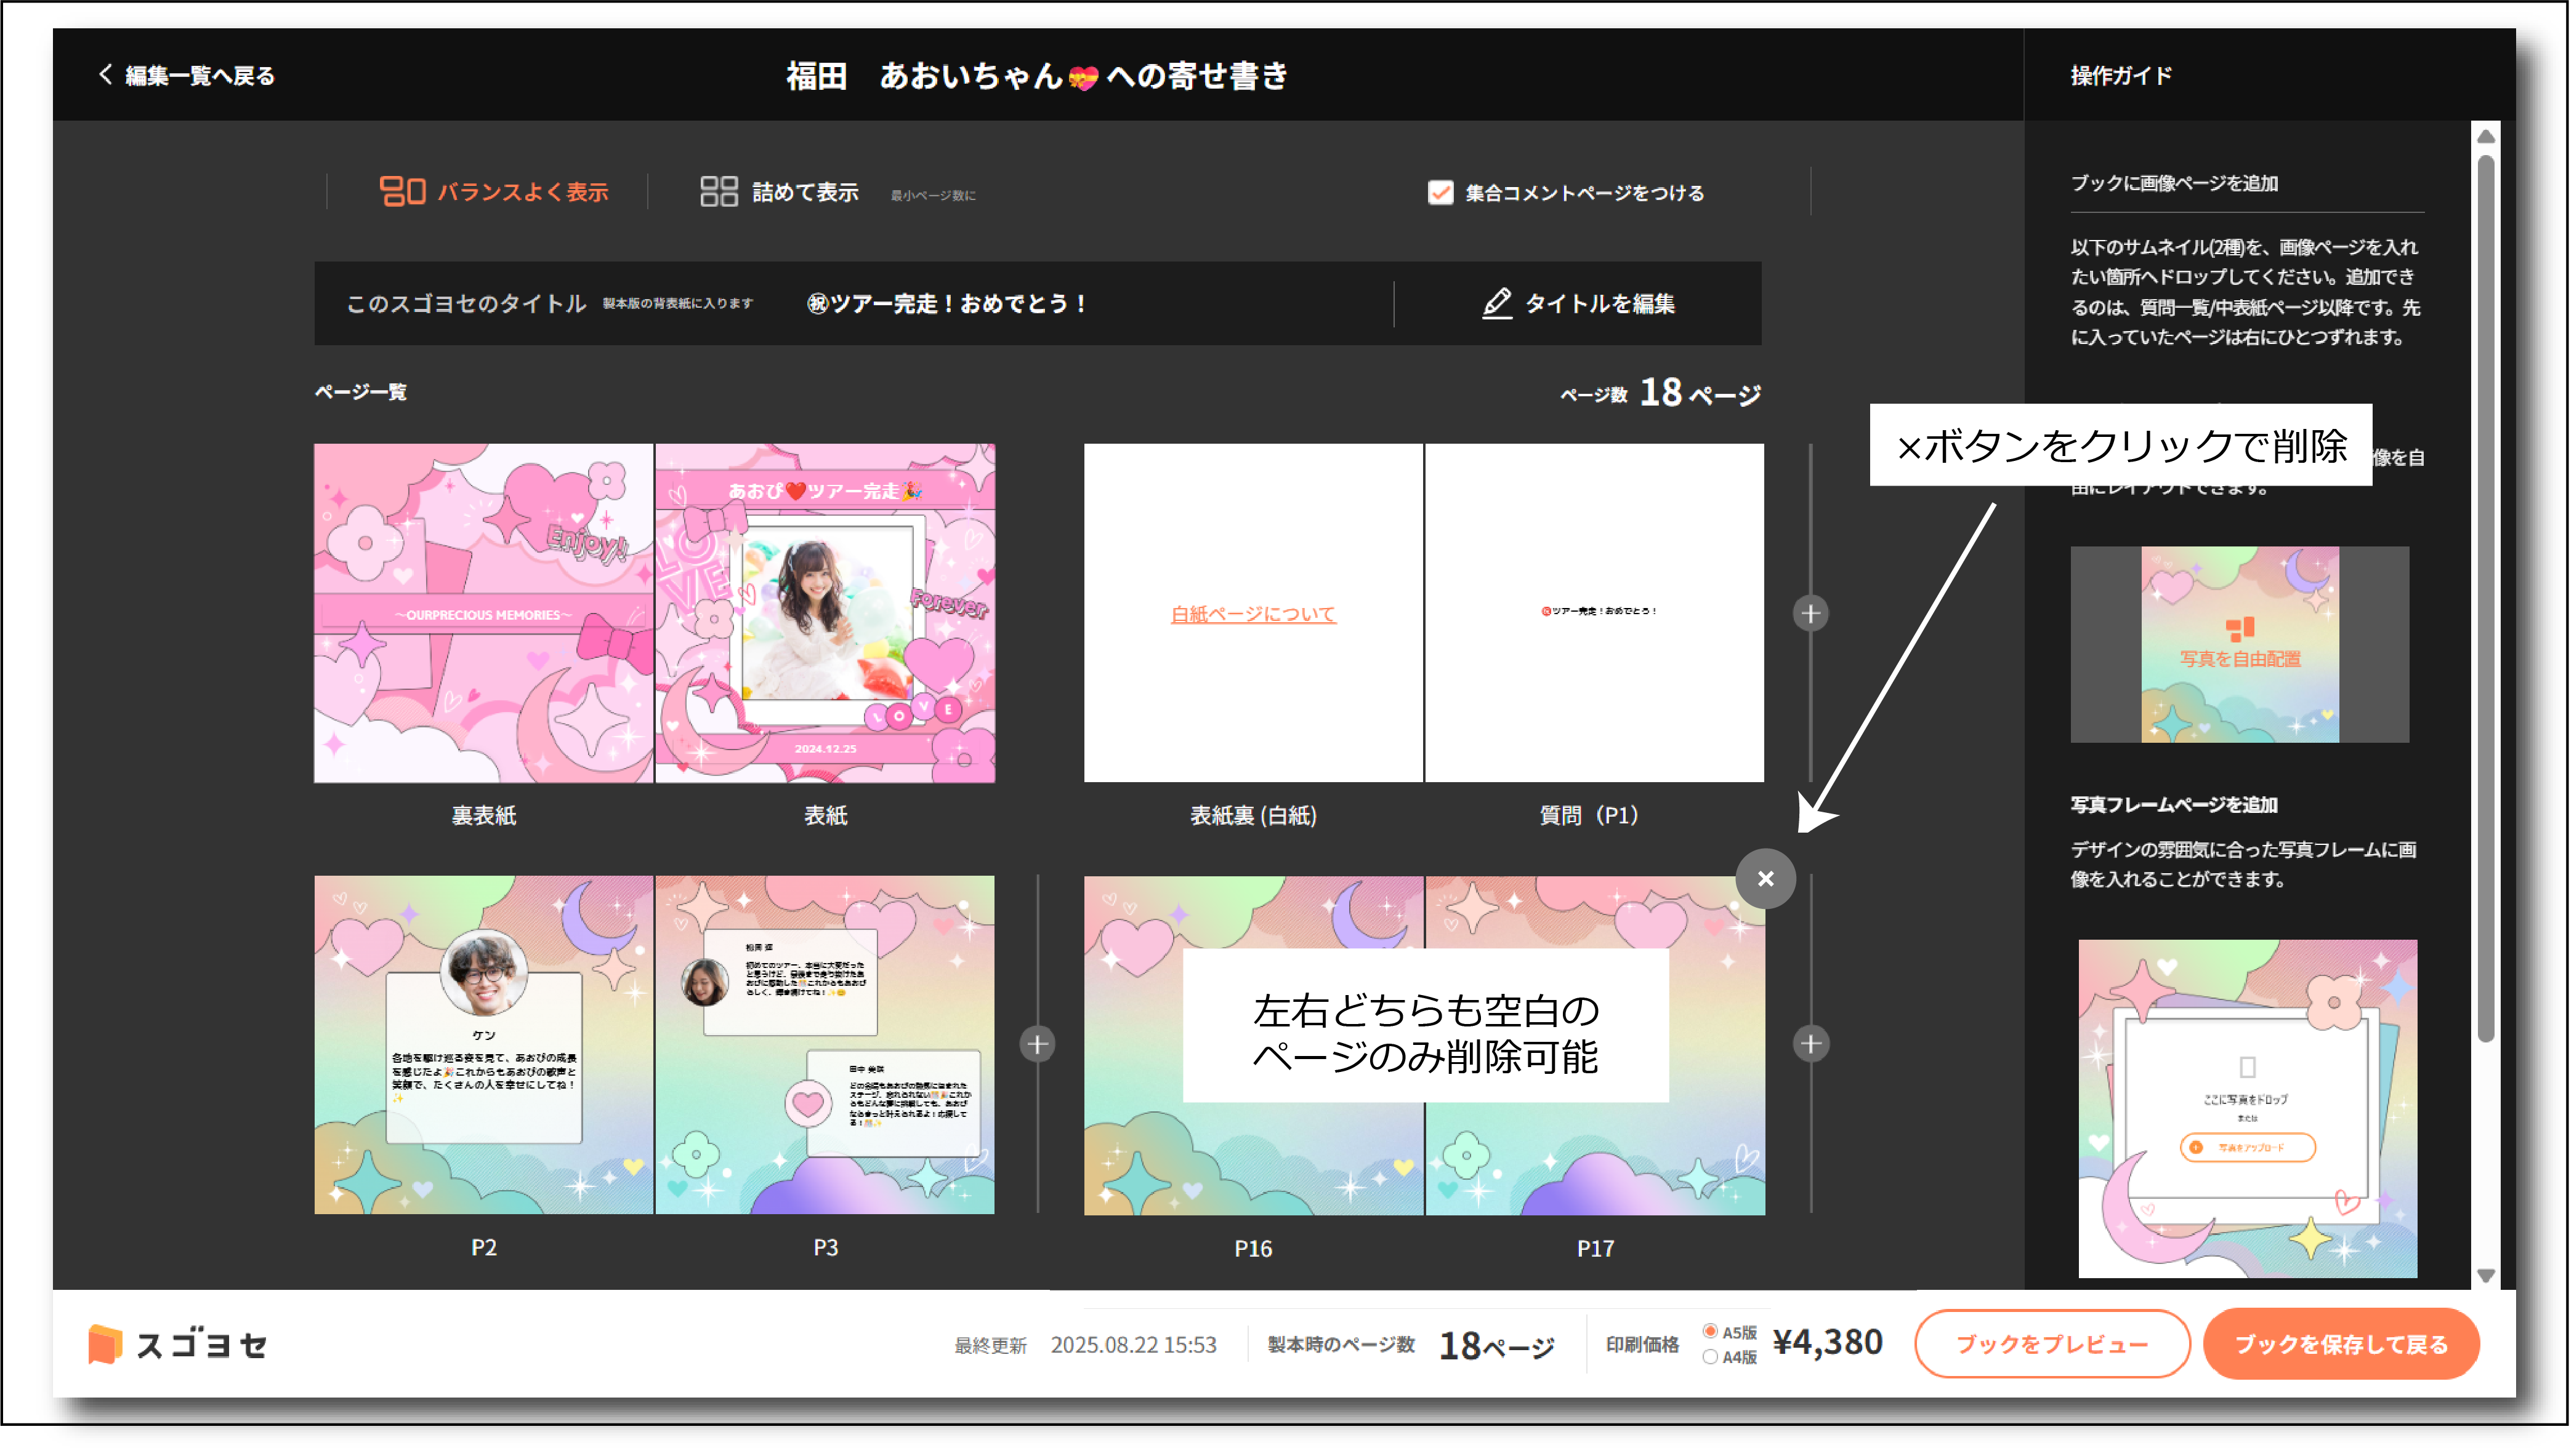This screenshot has width=2574, height=1456.
Task: Click the scrollbar up arrow in the guide panel
Action: pos(2487,137)
